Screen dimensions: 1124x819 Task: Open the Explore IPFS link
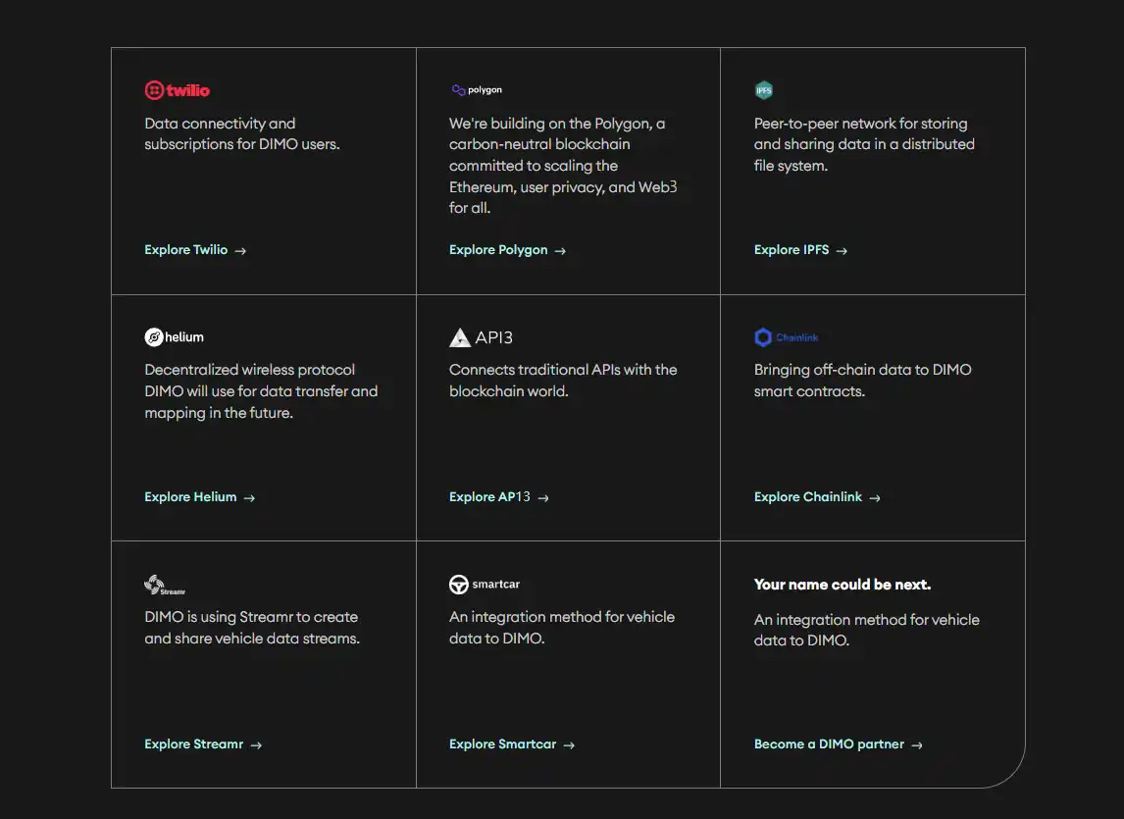tap(800, 250)
